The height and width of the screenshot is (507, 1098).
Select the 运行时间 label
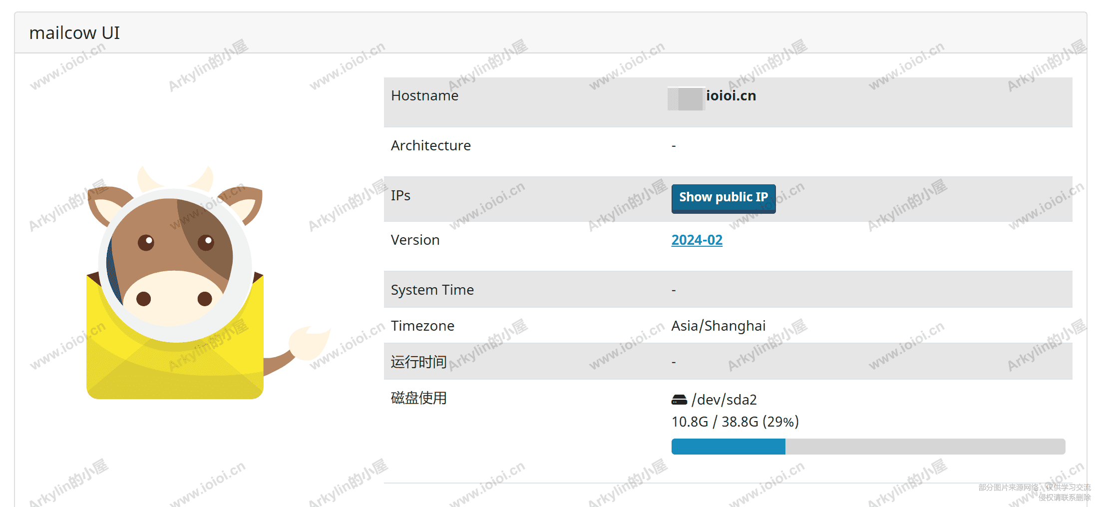(x=418, y=362)
